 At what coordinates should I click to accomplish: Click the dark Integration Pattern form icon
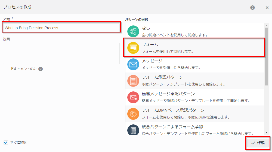[133, 130]
